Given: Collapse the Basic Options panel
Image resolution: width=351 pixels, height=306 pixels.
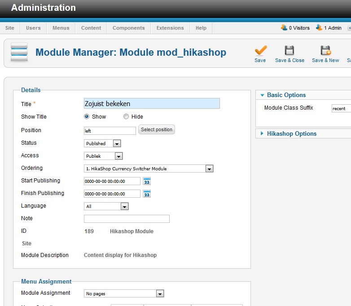Looking at the screenshot, I should pos(286,95).
